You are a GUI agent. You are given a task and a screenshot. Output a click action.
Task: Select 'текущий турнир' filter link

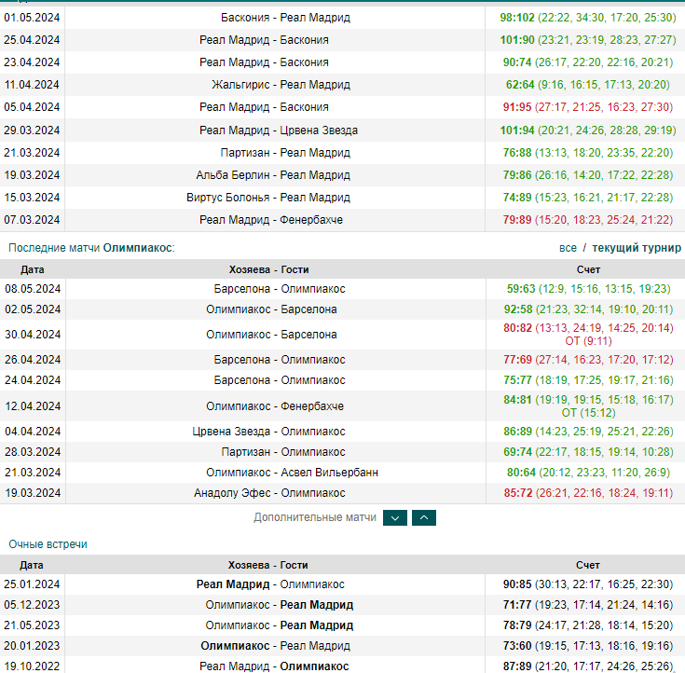coord(636,248)
